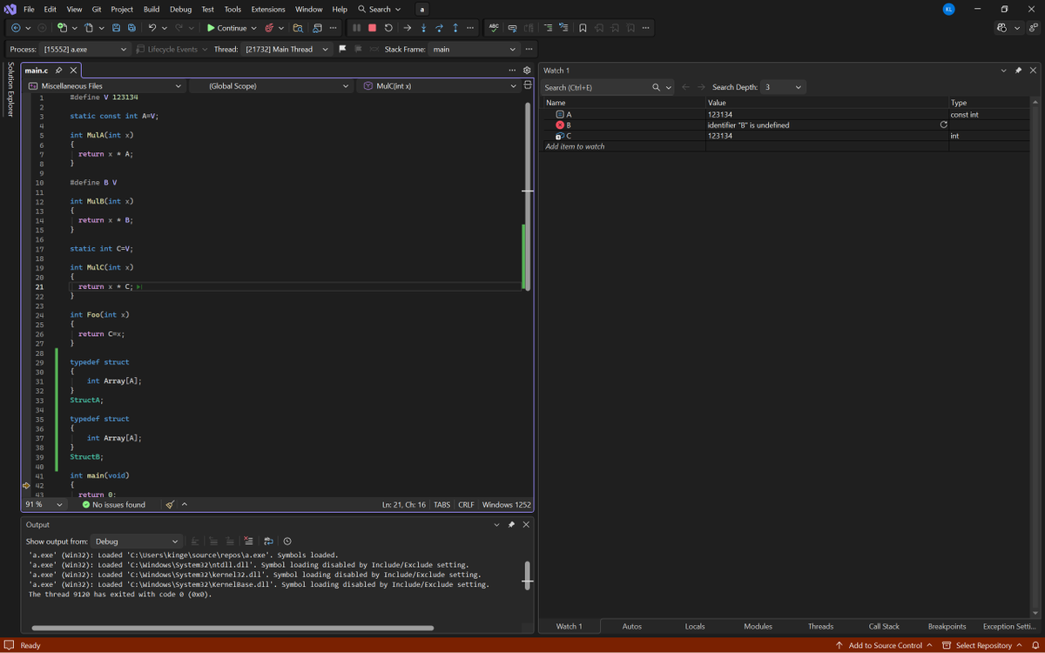
Task: Switch to the Threads tab
Action: [820, 626]
